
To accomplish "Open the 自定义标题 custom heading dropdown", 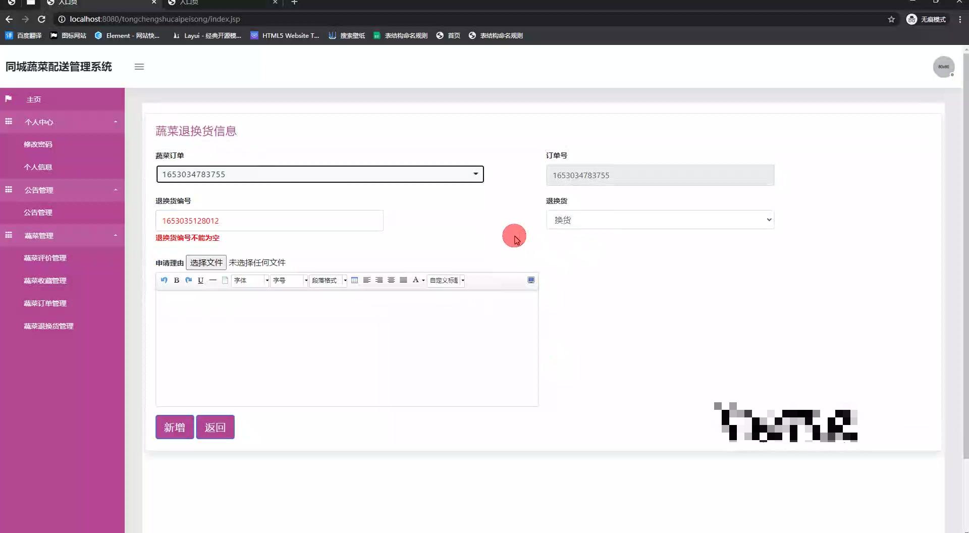I will pos(446,280).
